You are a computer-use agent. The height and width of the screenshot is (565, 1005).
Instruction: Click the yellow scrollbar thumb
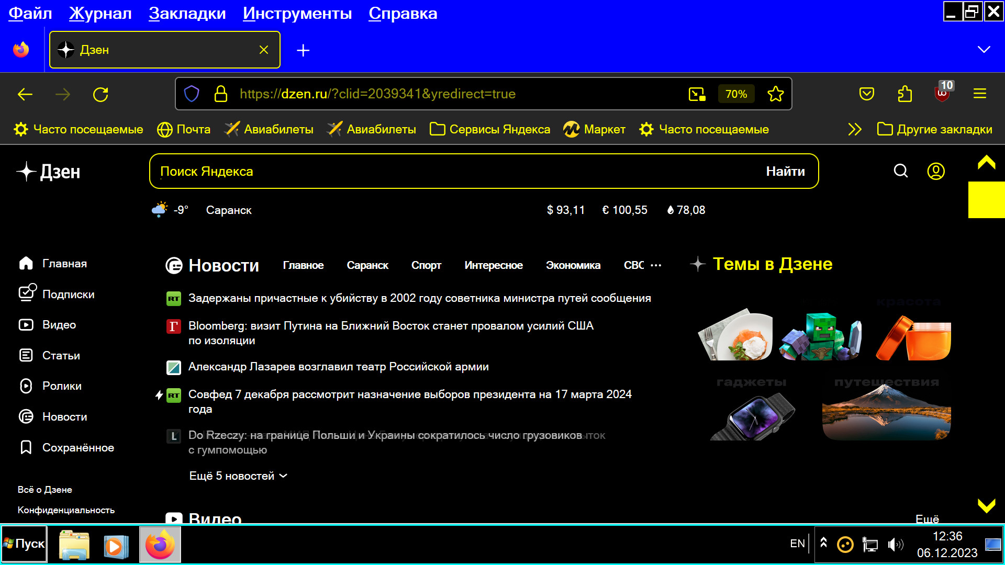click(986, 200)
